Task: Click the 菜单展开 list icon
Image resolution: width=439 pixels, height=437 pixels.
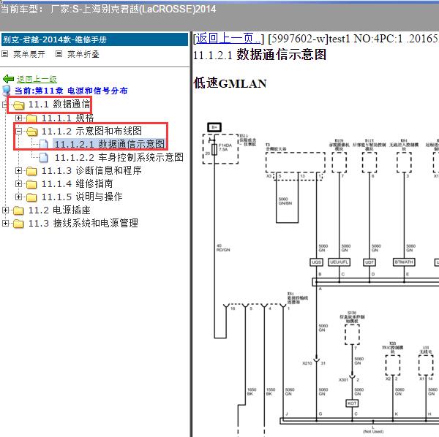Action: click(x=5, y=53)
